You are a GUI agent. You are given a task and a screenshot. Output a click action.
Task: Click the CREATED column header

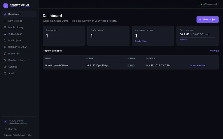point(151,58)
